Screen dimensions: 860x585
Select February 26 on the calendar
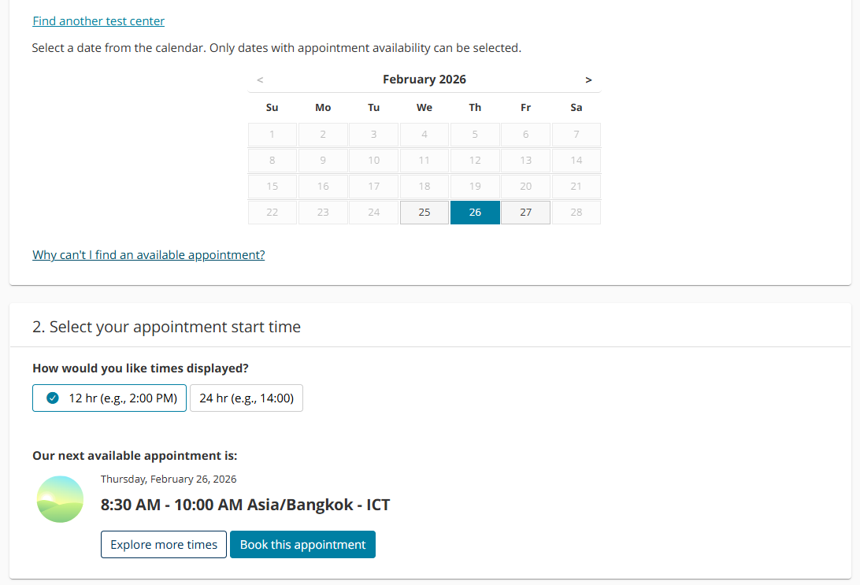(475, 213)
